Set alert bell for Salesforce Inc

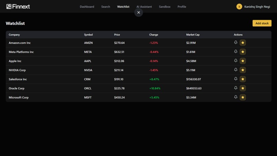click(x=236, y=79)
